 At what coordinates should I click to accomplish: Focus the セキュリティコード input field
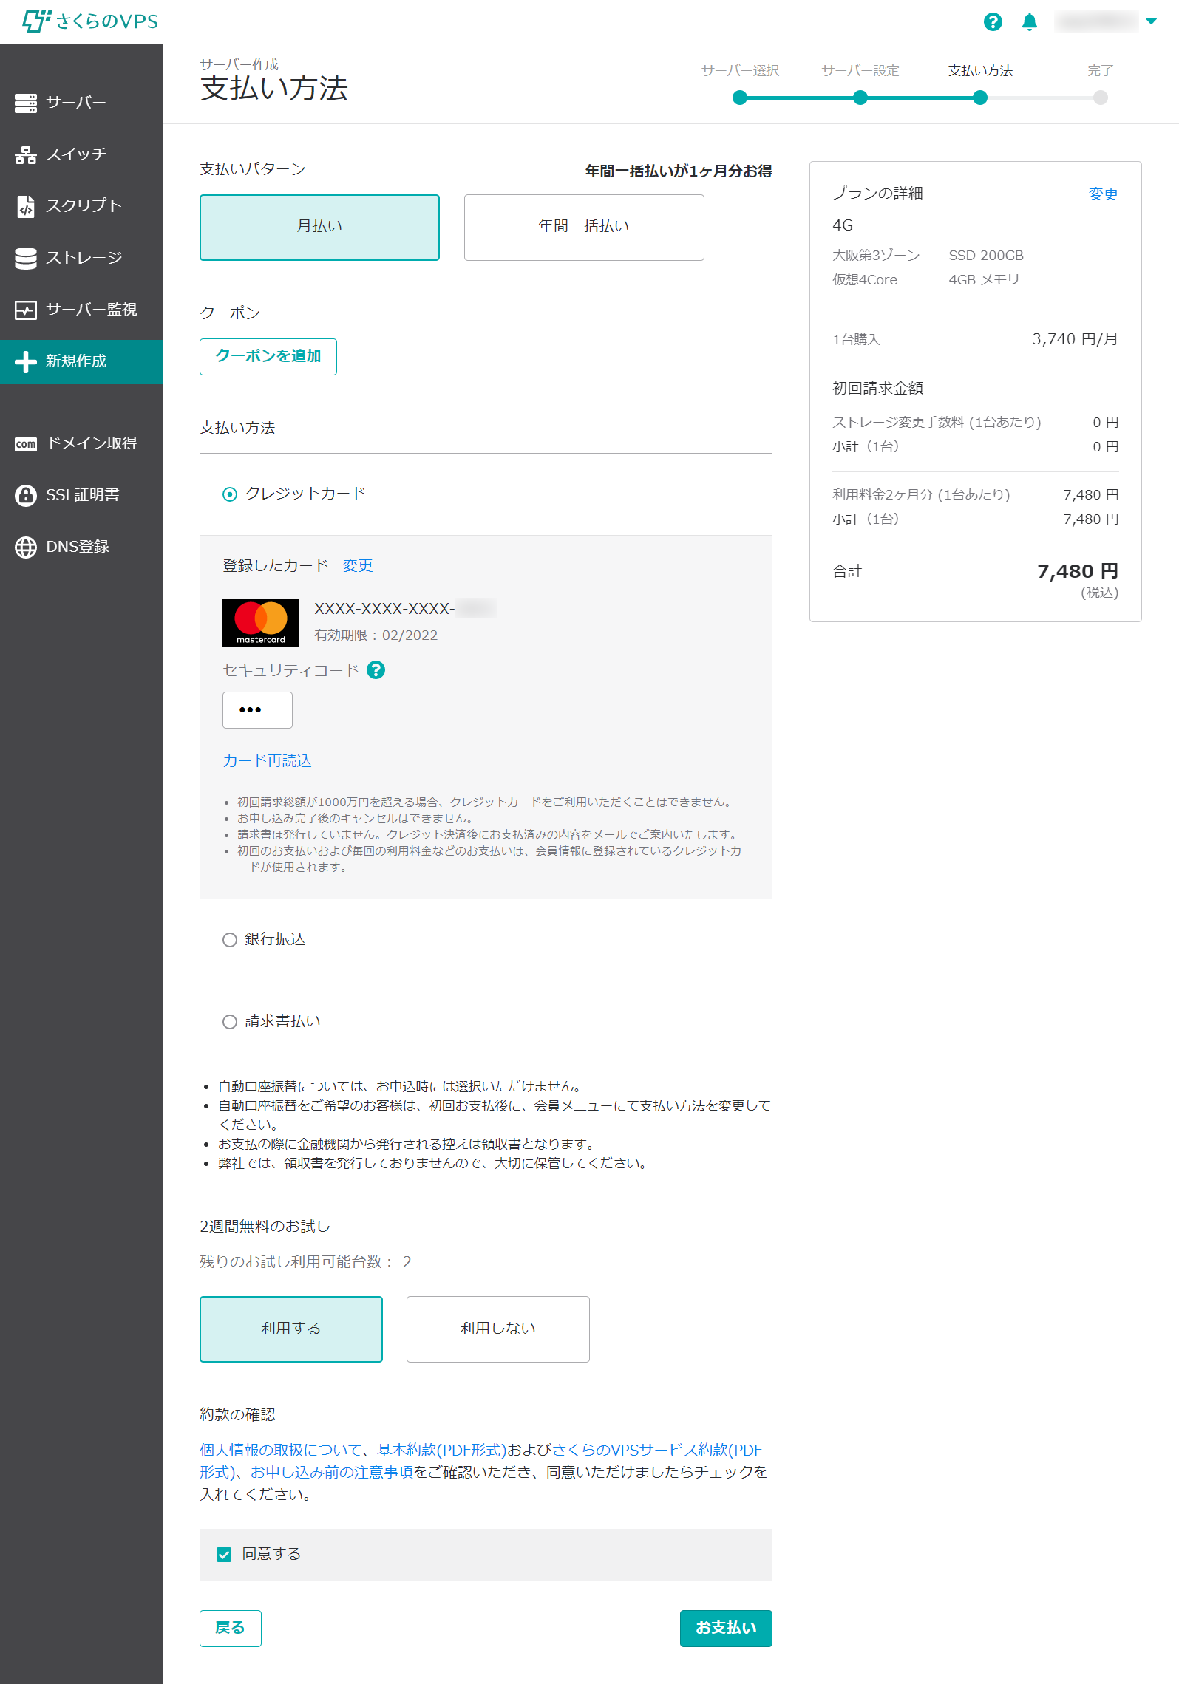[257, 710]
